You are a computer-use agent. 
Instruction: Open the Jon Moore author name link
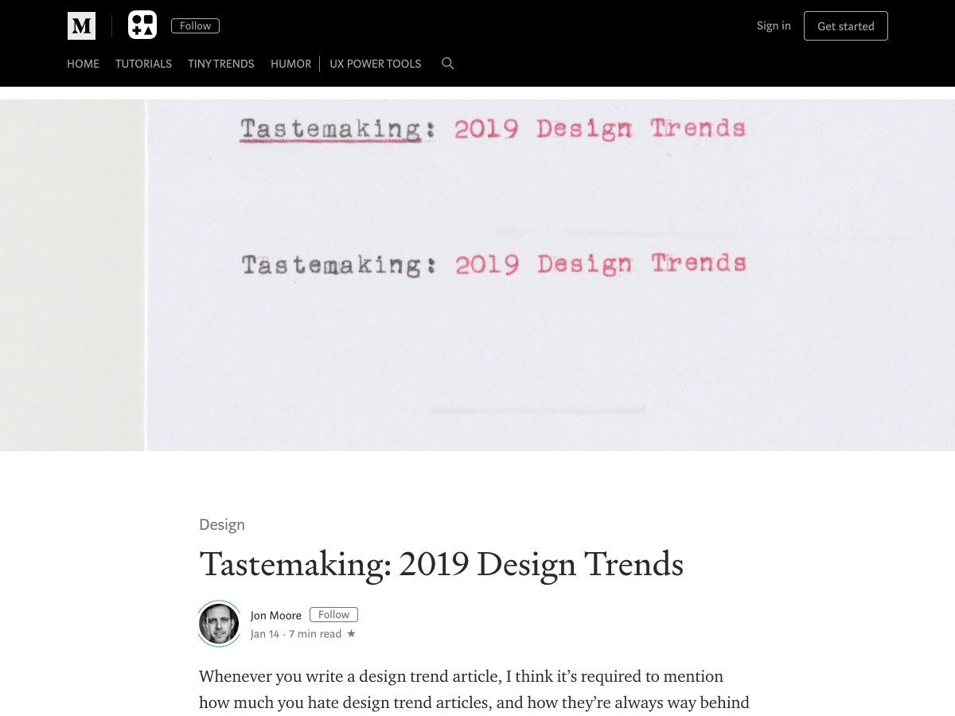(x=275, y=615)
